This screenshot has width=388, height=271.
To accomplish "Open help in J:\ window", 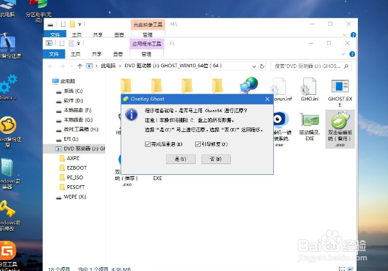I will (352, 54).
